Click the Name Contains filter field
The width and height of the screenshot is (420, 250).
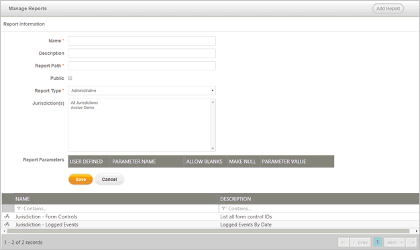(120, 208)
